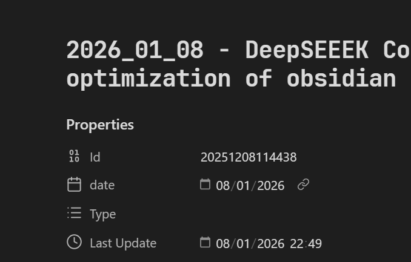Open the Last Update date picker icon
This screenshot has width=411, height=262.
(206, 242)
